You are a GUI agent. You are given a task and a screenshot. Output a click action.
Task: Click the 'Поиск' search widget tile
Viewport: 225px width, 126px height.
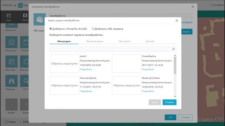tap(24, 81)
